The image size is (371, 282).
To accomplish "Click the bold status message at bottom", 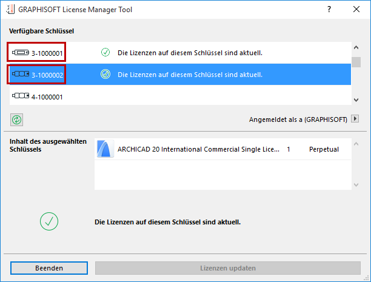I will (167, 222).
